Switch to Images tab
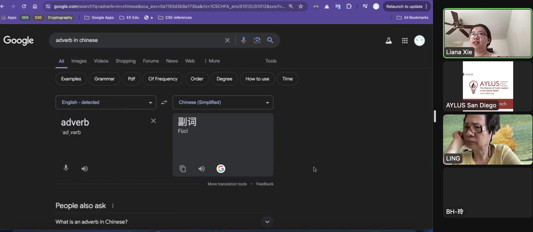The width and height of the screenshot is (533, 232). pos(79,61)
